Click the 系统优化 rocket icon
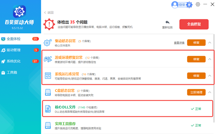Screen dimensions: 217x134 tap(3, 62)
